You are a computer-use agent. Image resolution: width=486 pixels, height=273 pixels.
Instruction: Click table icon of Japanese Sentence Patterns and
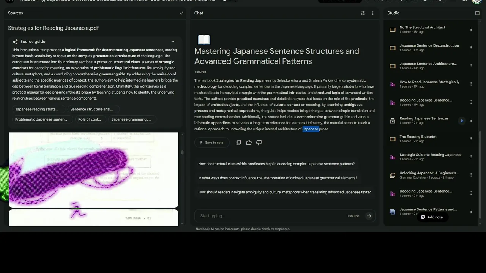[x=393, y=212]
